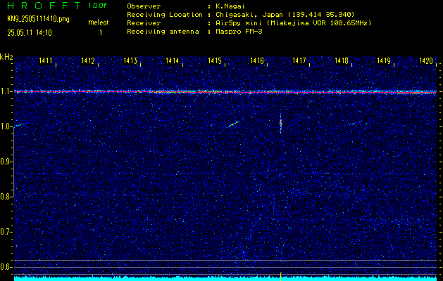Click the 1417 time axis marker

pyautogui.click(x=299, y=60)
